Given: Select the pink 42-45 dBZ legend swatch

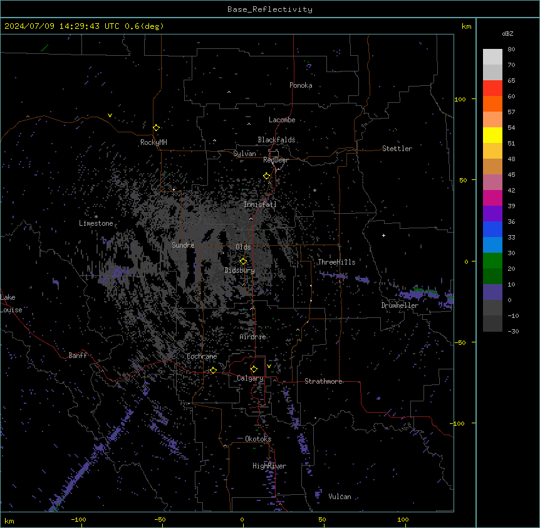Looking at the screenshot, I should 492,182.
